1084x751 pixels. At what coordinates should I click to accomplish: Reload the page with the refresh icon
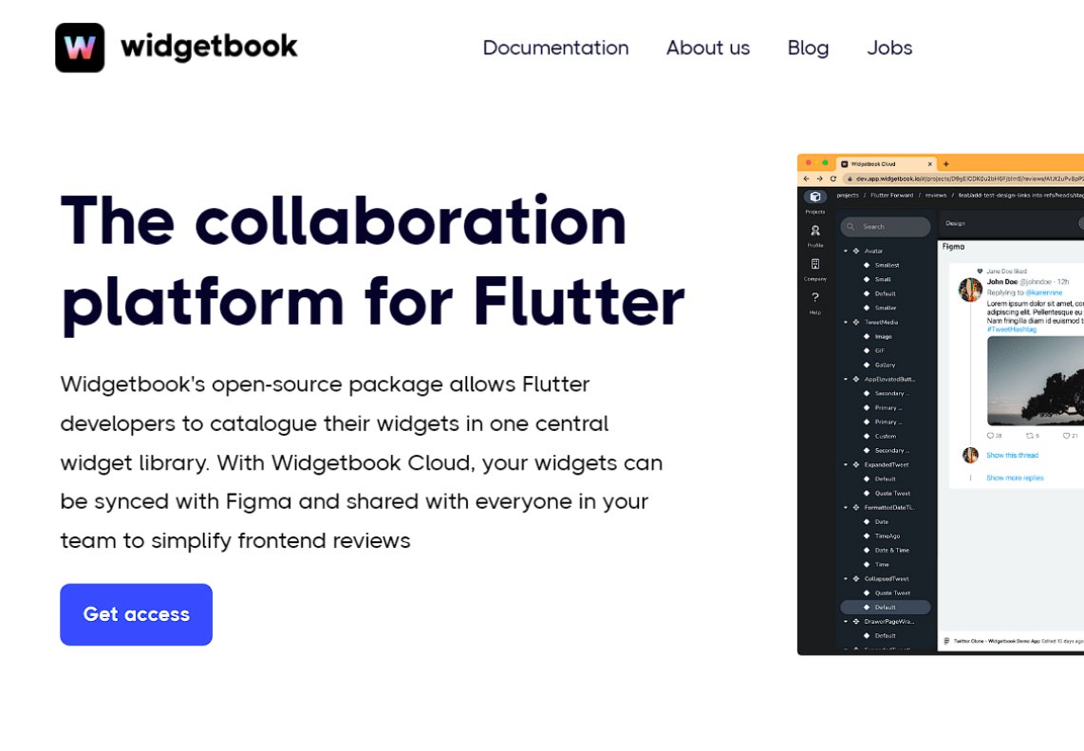click(833, 178)
